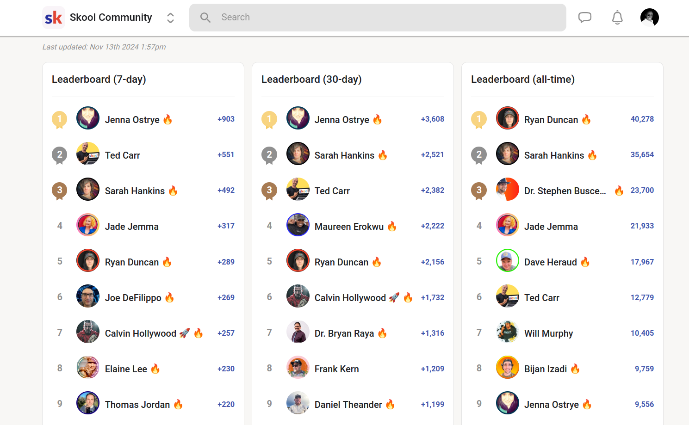The height and width of the screenshot is (425, 689).
Task: Open Ryan Duncan avatar in 7-day leaderboard
Action: coord(88,260)
